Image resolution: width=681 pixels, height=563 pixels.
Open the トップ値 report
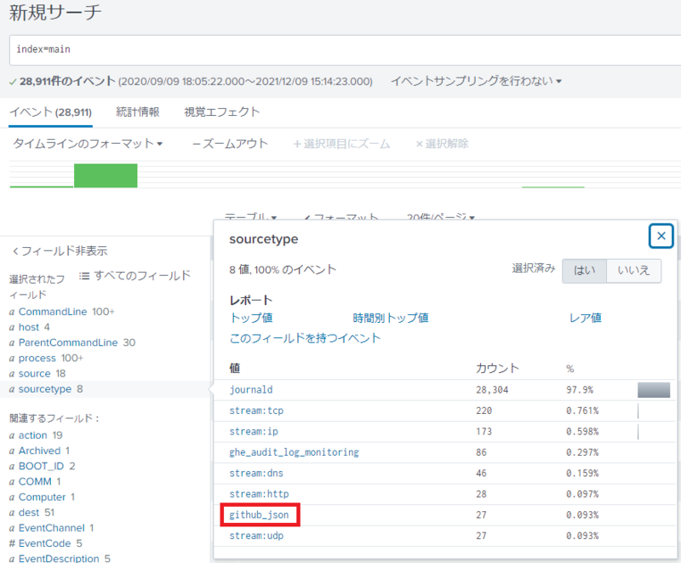(x=251, y=318)
